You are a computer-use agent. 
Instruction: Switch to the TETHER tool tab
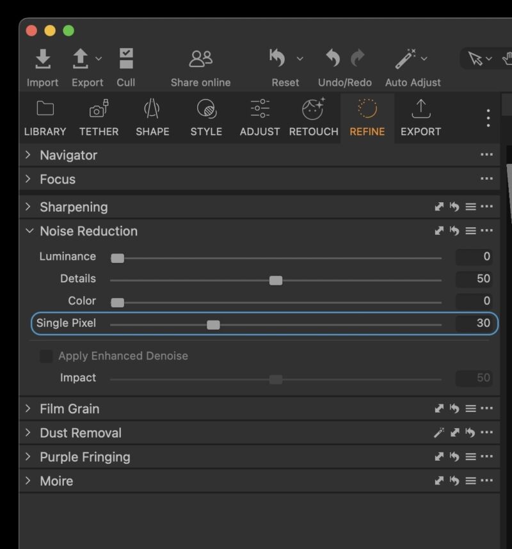pos(99,118)
